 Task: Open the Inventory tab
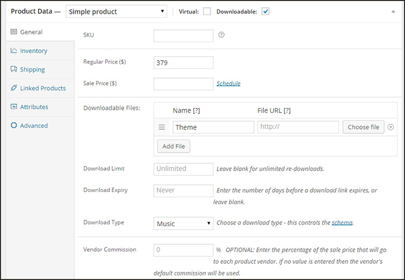(x=40, y=51)
